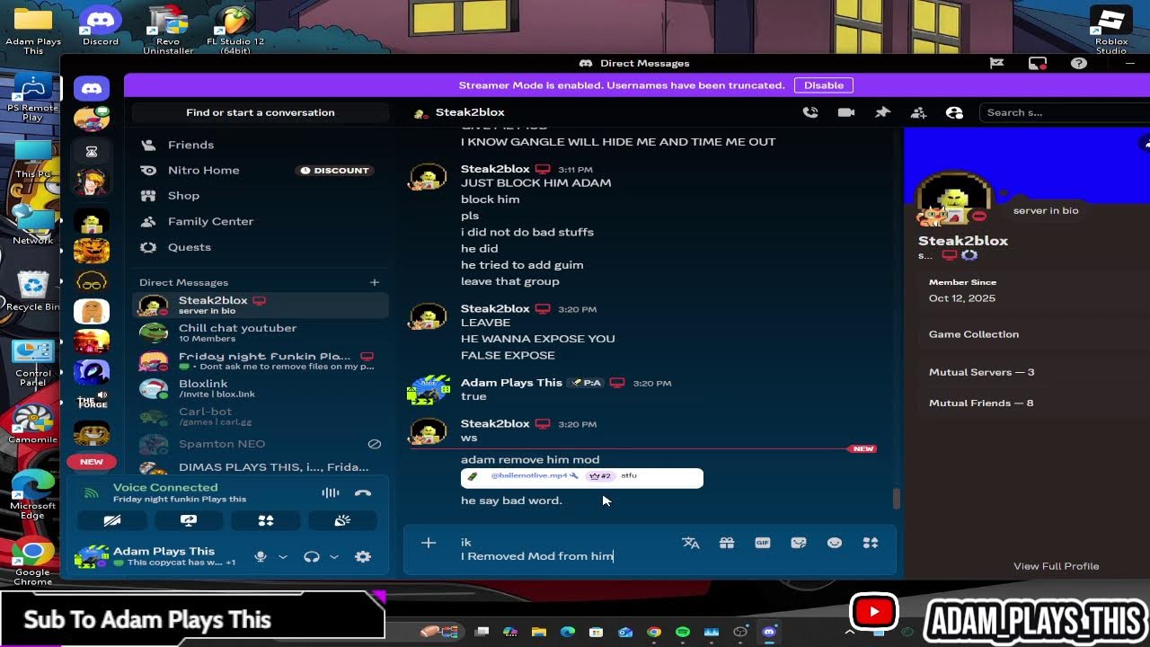This screenshot has height=647, width=1150.
Task: Open Quests page
Action: tap(261, 247)
